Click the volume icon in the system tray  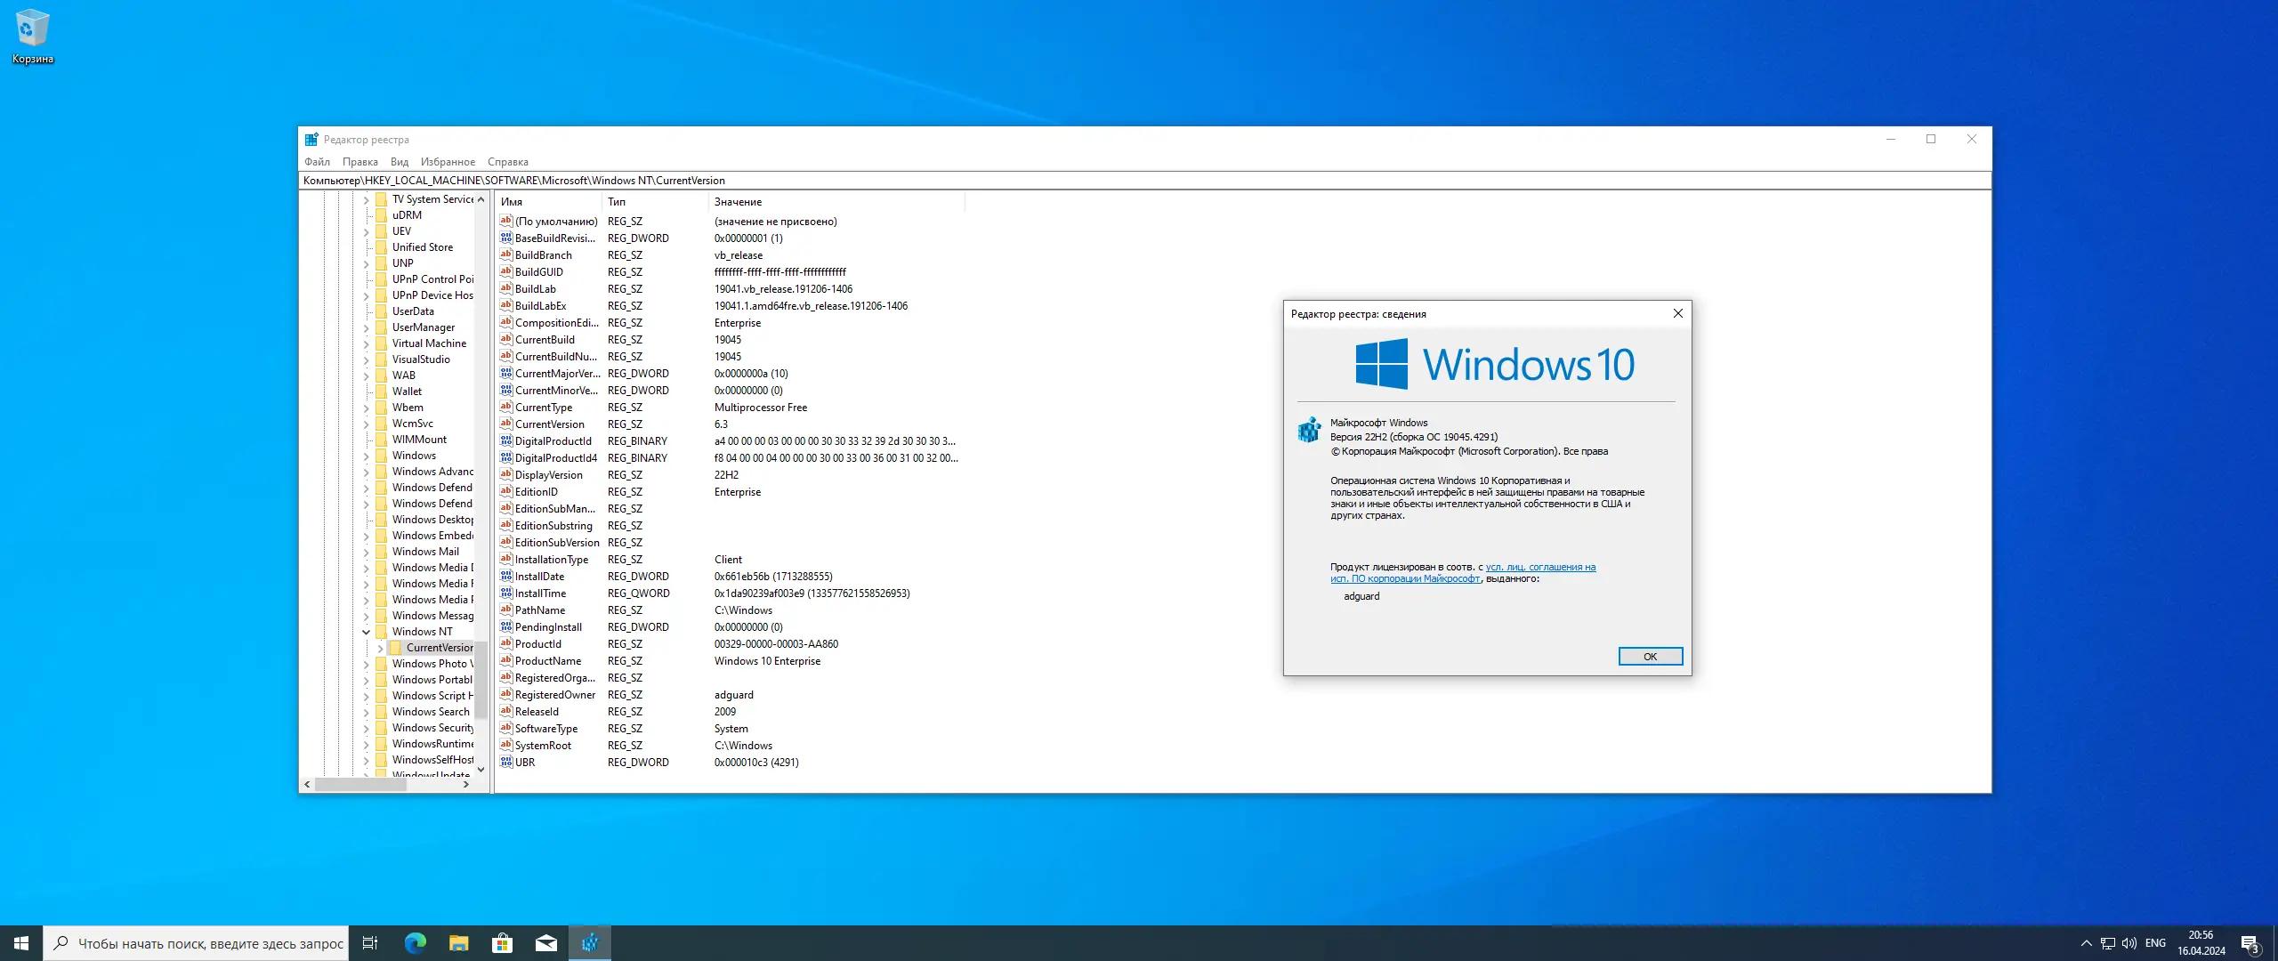2129,943
